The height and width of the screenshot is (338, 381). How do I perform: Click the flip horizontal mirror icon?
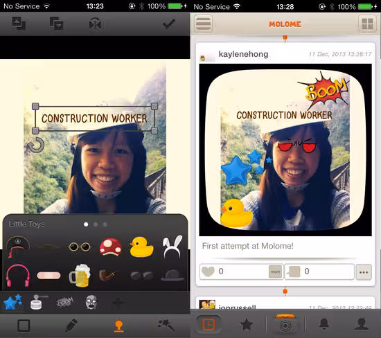click(x=95, y=24)
